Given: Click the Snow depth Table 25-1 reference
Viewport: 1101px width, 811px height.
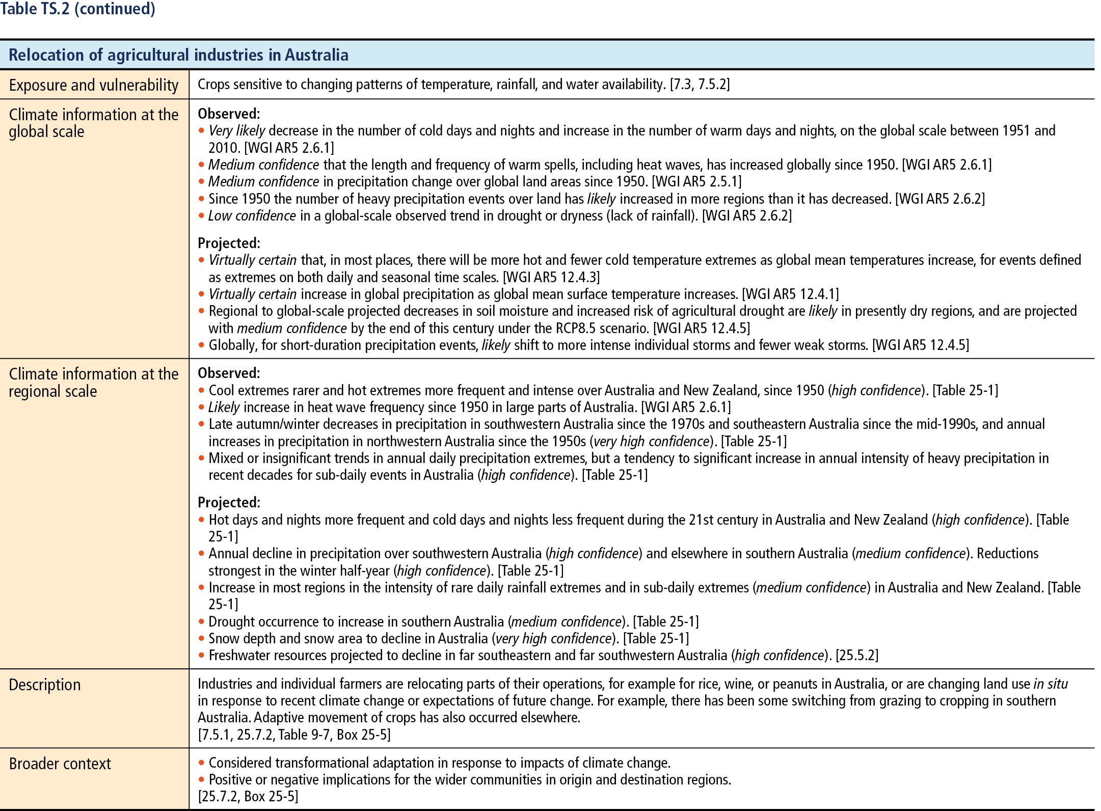Looking at the screenshot, I should click(x=656, y=638).
